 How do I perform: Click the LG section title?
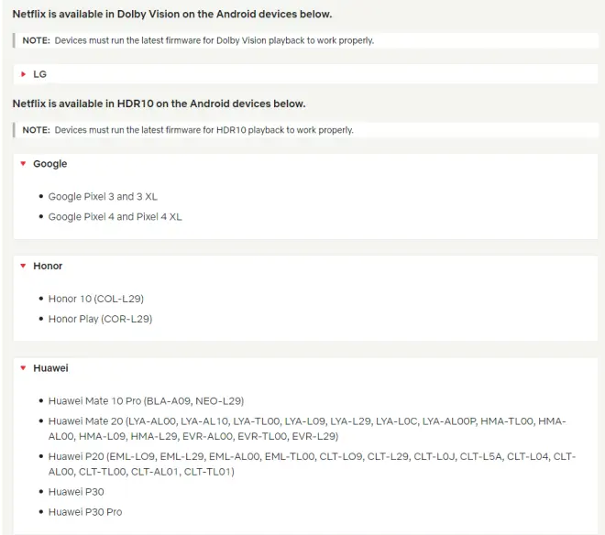(39, 72)
